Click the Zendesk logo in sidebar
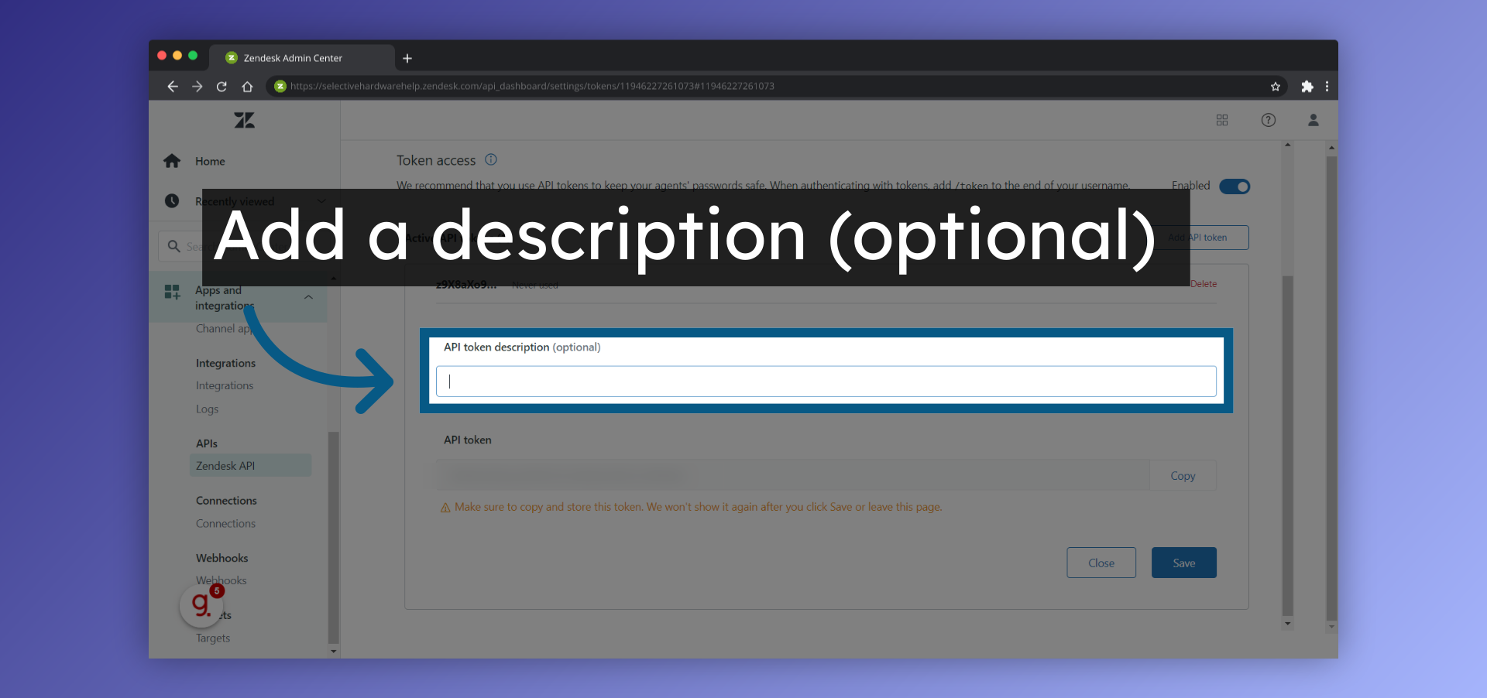The image size is (1487, 698). [x=245, y=120]
